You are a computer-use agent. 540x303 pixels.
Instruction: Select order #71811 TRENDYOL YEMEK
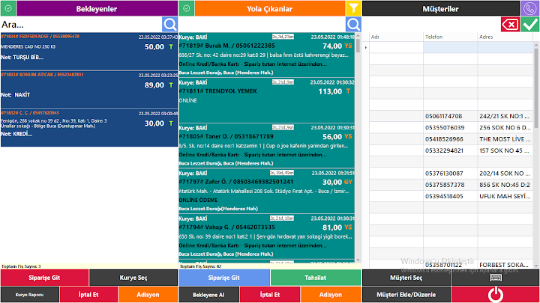(266, 100)
